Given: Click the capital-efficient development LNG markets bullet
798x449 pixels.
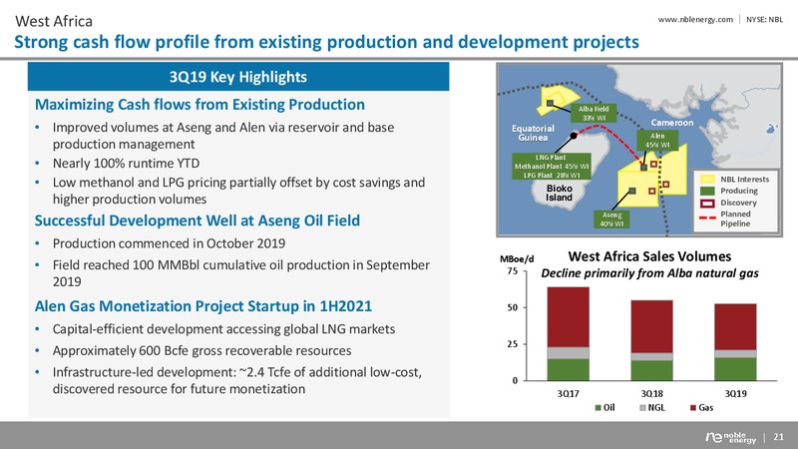Looking at the screenshot, I should [223, 329].
